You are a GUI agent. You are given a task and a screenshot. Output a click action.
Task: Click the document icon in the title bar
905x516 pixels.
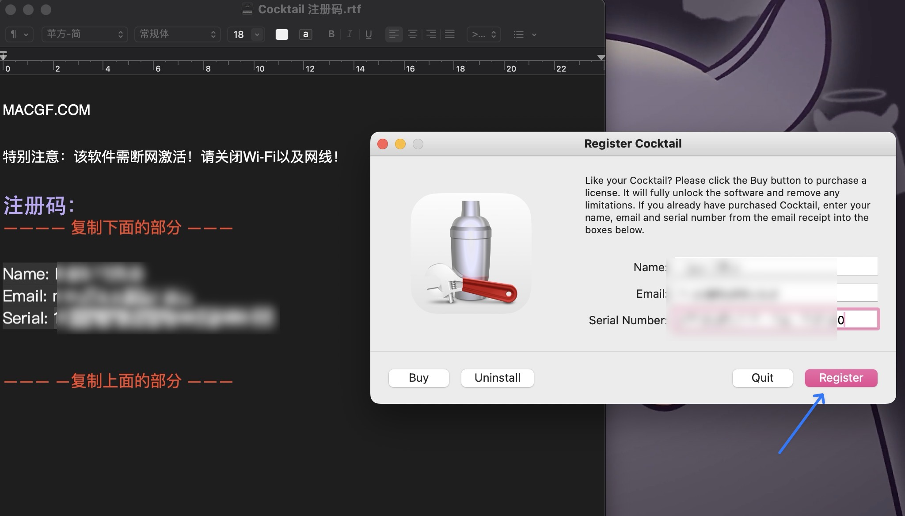click(247, 9)
